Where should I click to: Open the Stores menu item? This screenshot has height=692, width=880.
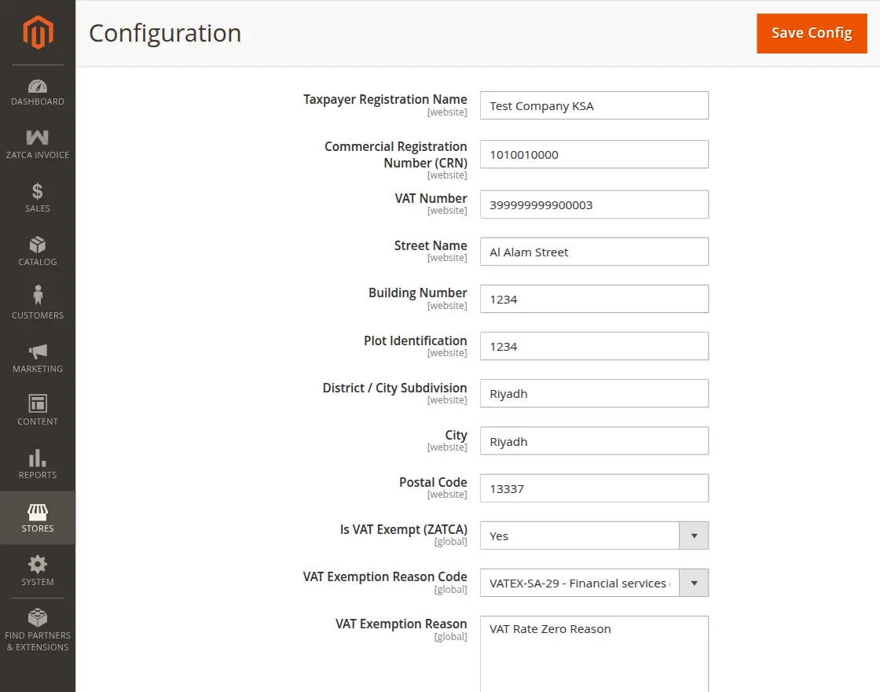click(37, 517)
